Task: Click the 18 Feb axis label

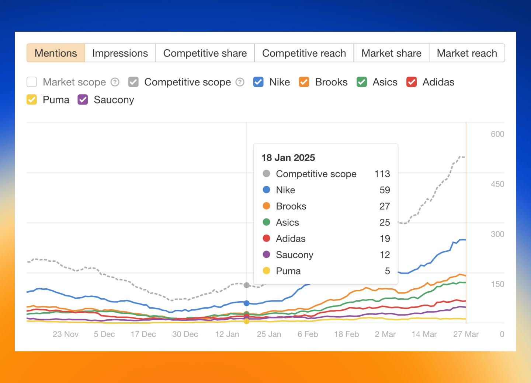Action: pyautogui.click(x=346, y=334)
